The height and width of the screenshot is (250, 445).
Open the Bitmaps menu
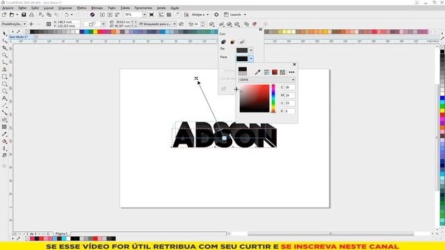click(97, 8)
